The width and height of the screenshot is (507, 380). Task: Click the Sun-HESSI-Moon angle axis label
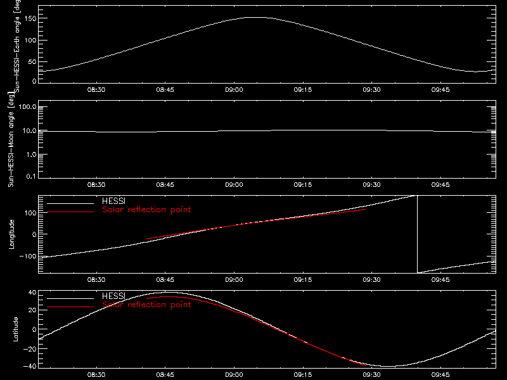[11, 139]
